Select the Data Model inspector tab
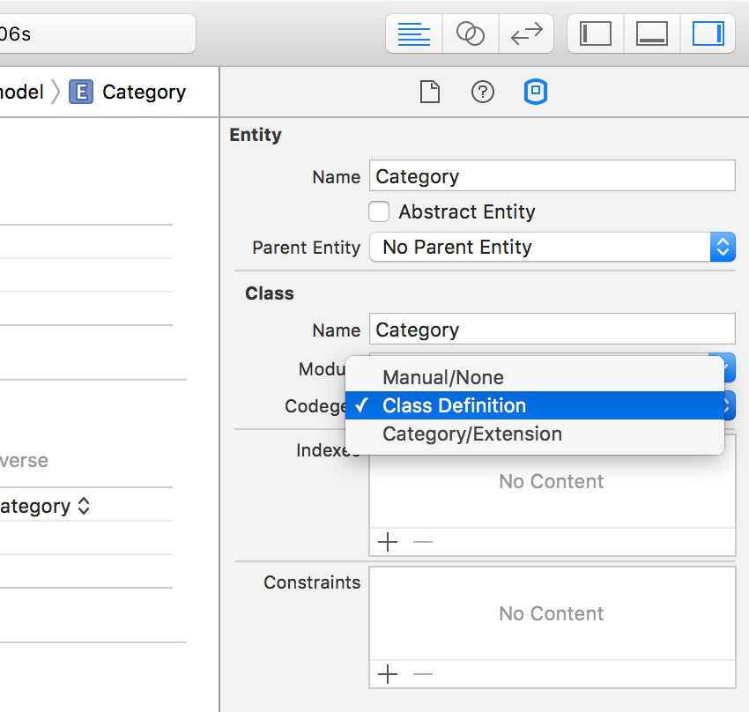Viewport: 749px width, 712px height. click(x=536, y=92)
